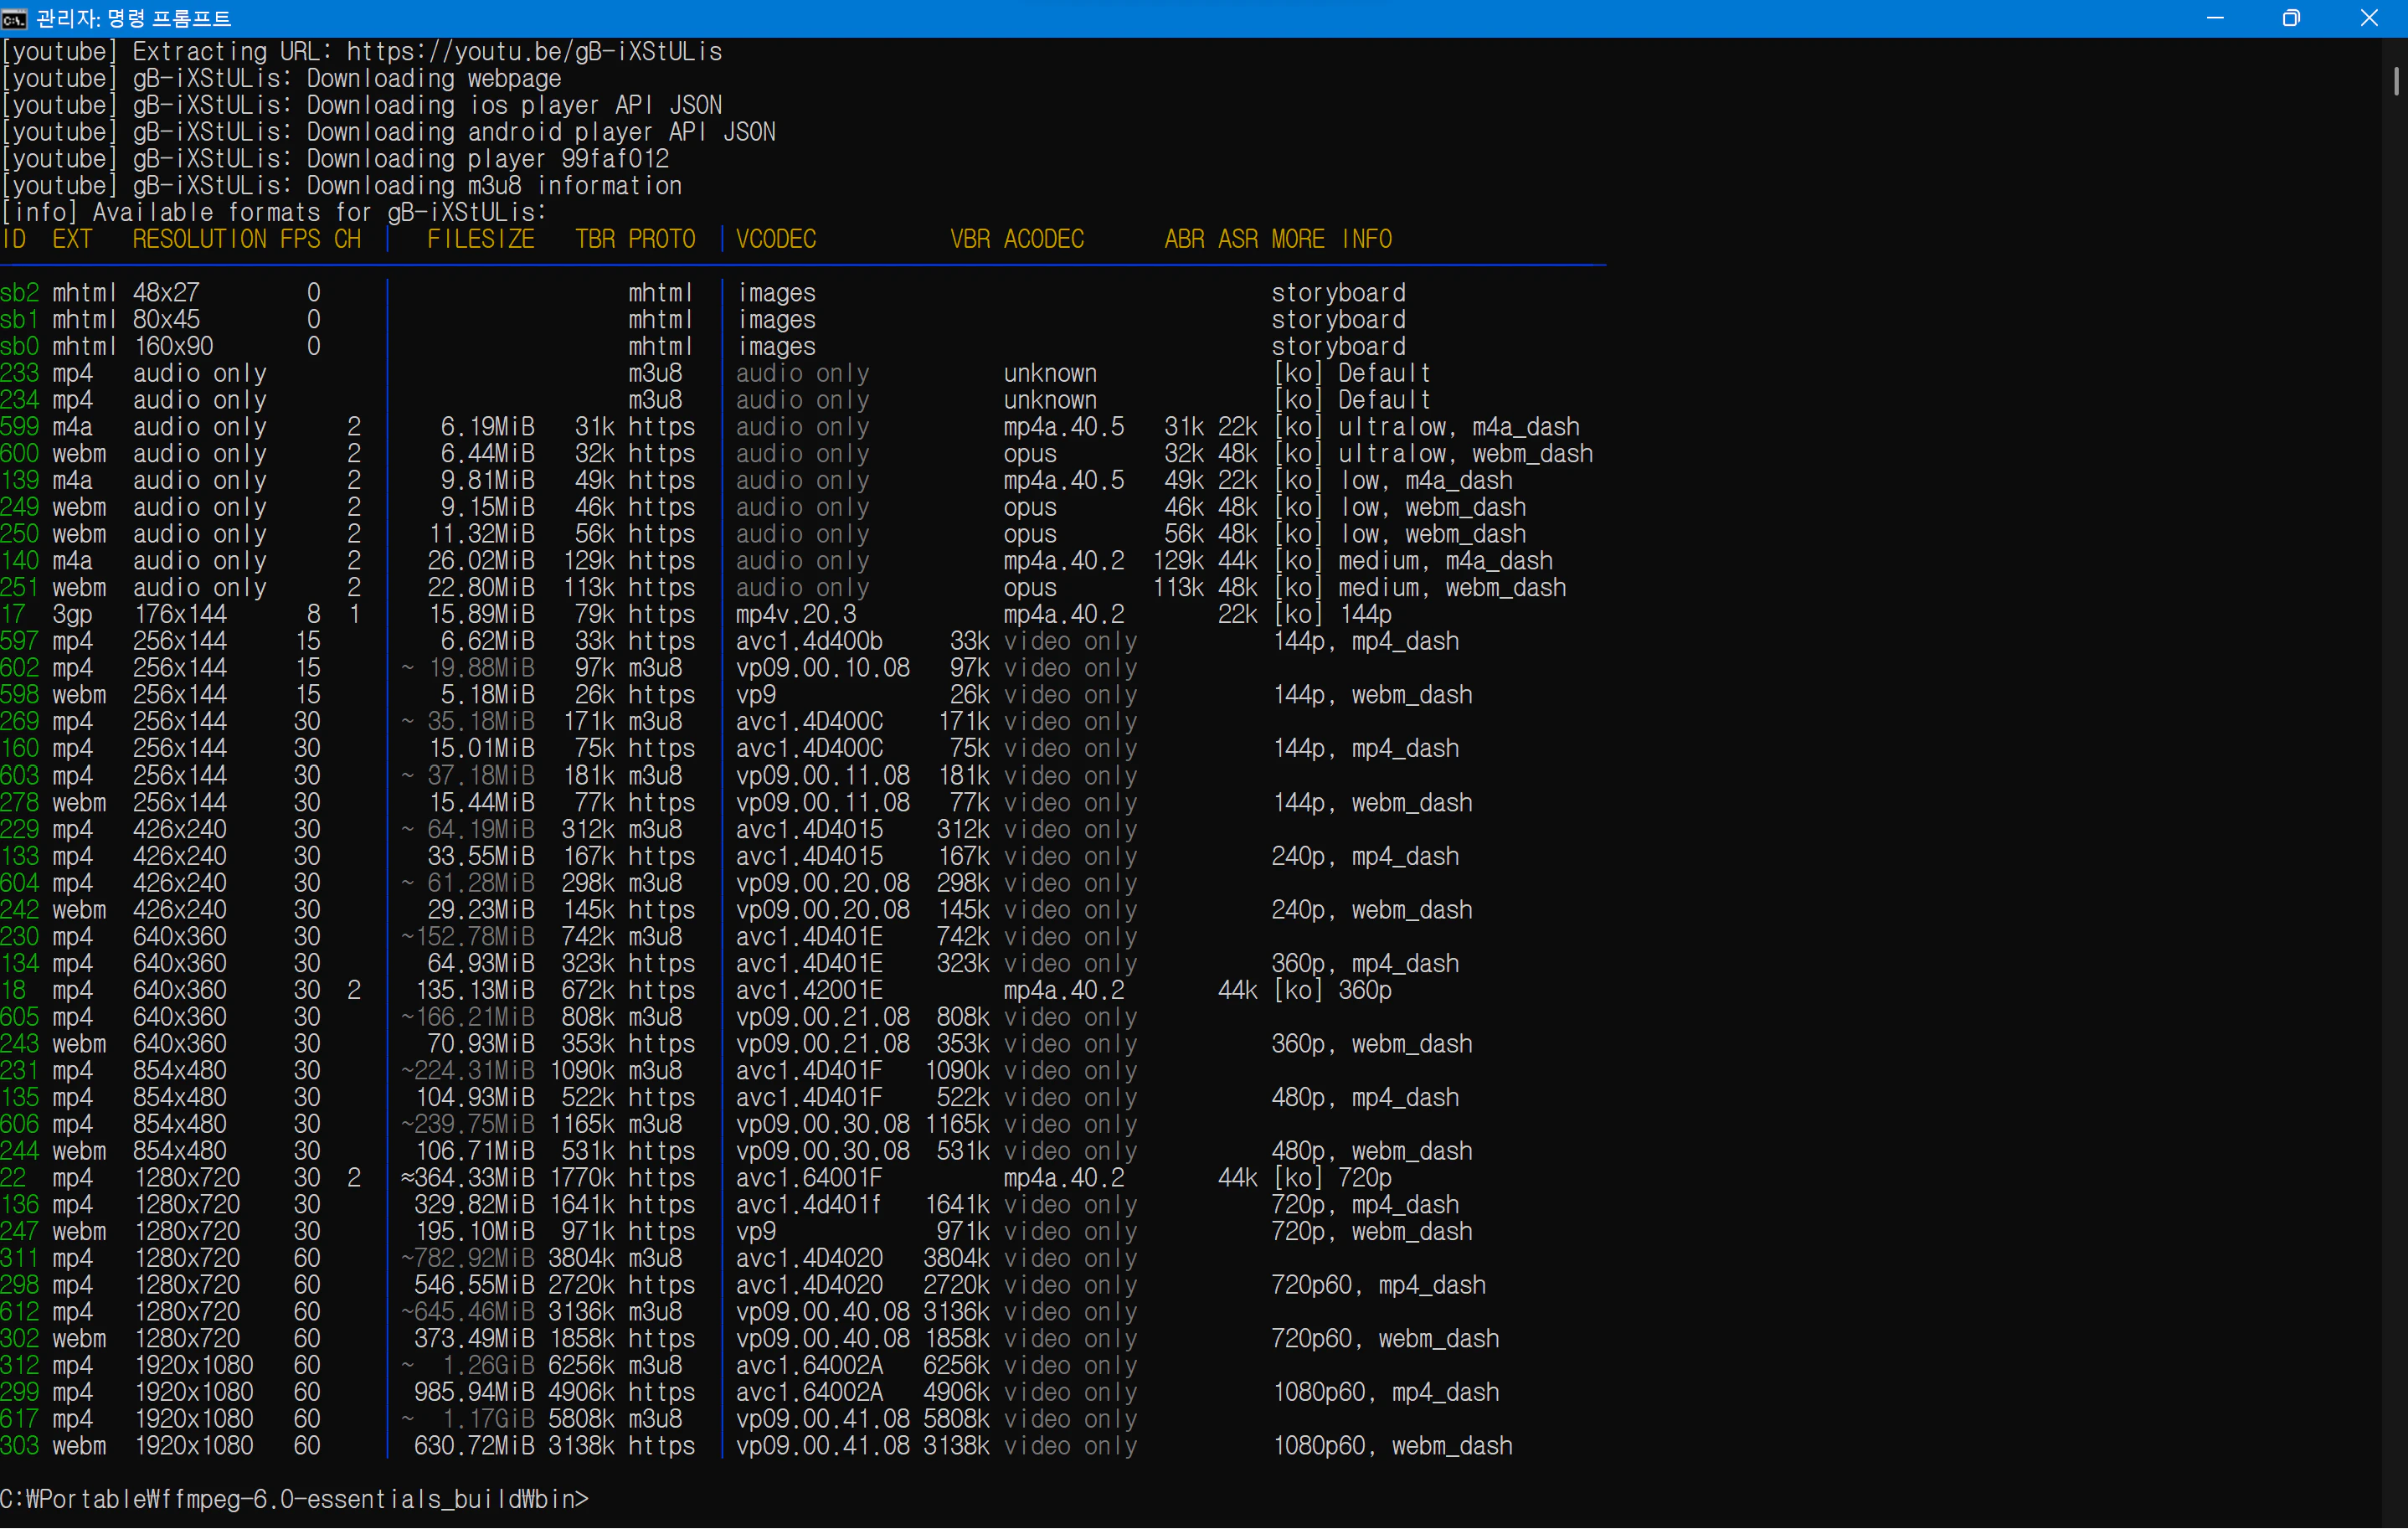Click the FILESIZE column header

480,239
